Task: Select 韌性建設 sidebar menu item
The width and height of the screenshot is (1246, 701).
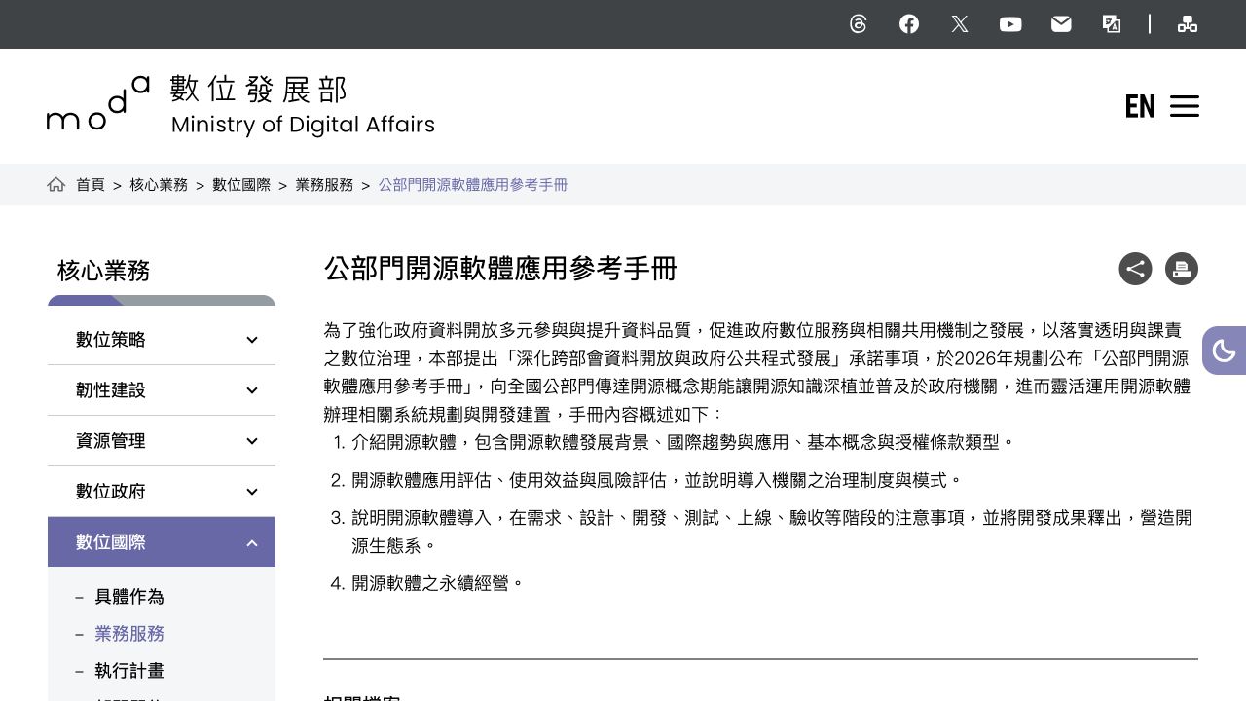Action: (x=162, y=390)
